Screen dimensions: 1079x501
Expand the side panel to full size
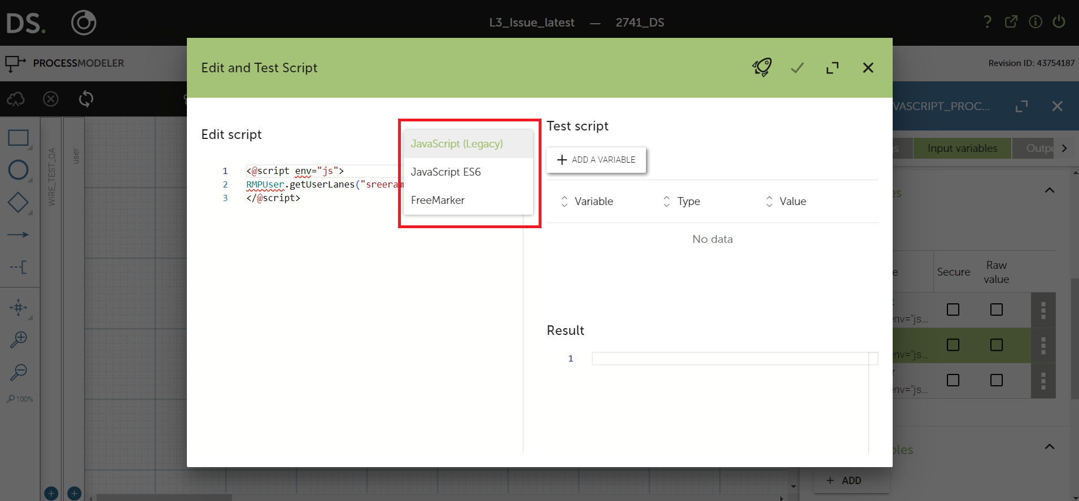point(1021,106)
